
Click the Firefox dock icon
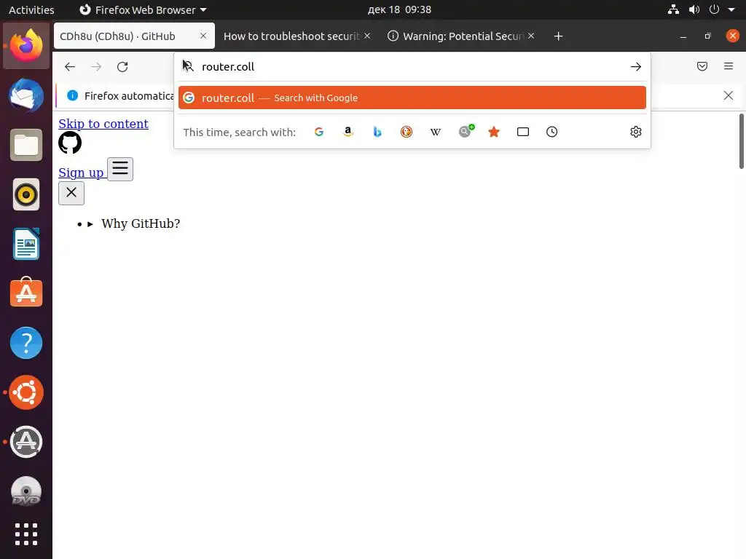point(26,46)
